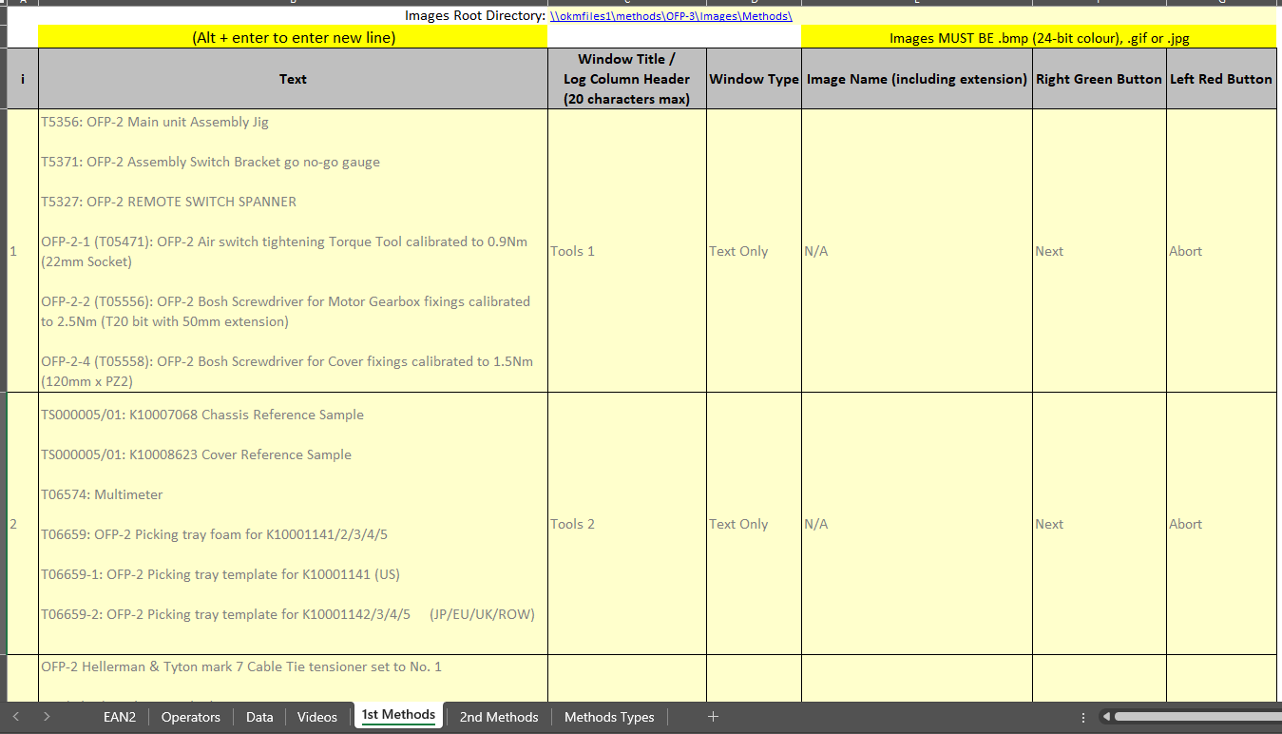Select the yellow Alt enter new line cell
The width and height of the screenshot is (1282, 734).
[x=291, y=36]
